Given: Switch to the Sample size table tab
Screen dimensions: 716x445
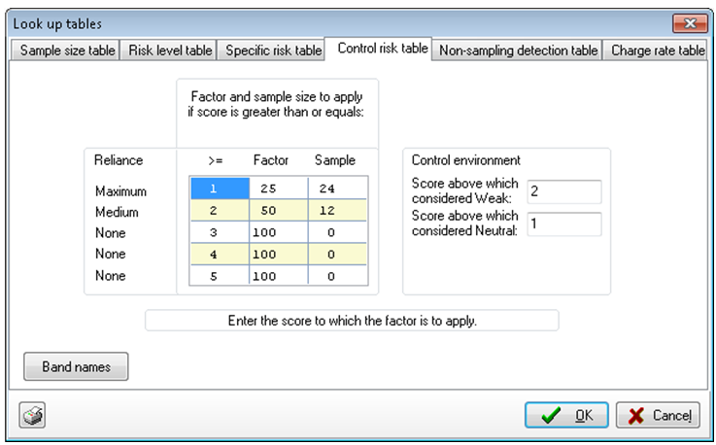Looking at the screenshot, I should 65,50.
